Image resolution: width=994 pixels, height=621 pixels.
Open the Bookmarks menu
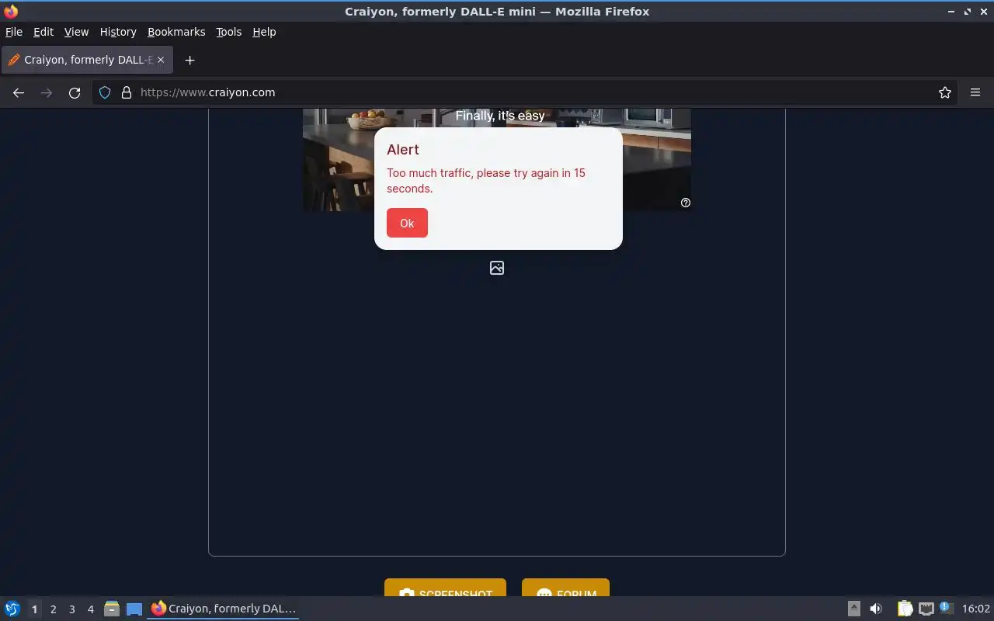(176, 32)
